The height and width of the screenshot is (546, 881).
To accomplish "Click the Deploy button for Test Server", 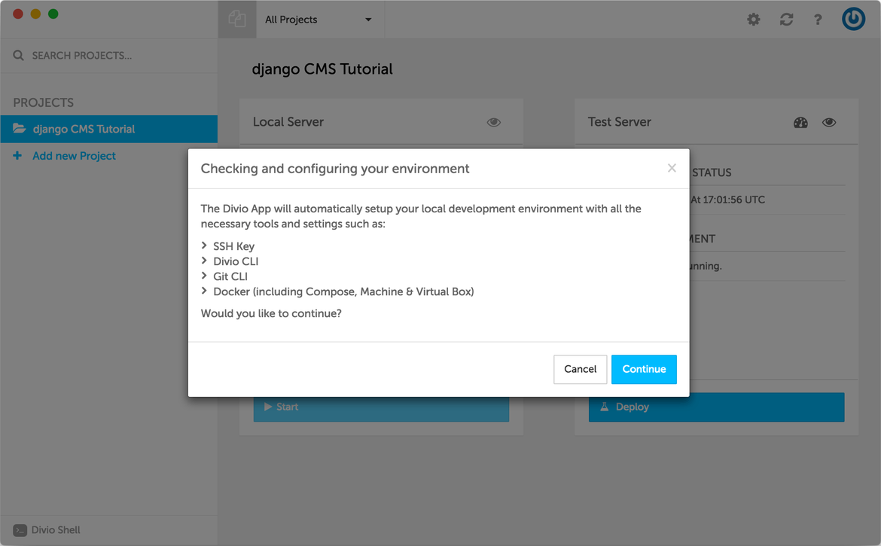I will click(716, 407).
